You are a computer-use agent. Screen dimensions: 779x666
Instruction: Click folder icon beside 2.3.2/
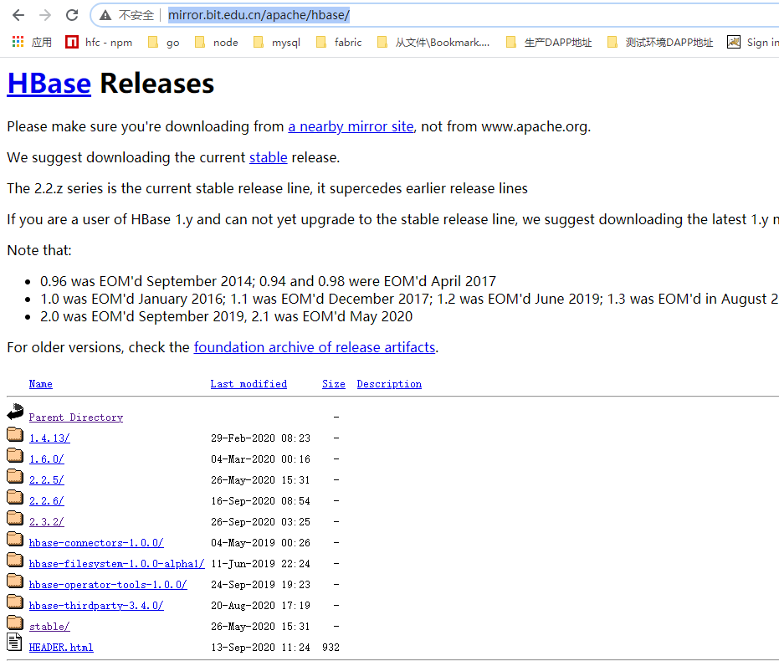tap(15, 518)
